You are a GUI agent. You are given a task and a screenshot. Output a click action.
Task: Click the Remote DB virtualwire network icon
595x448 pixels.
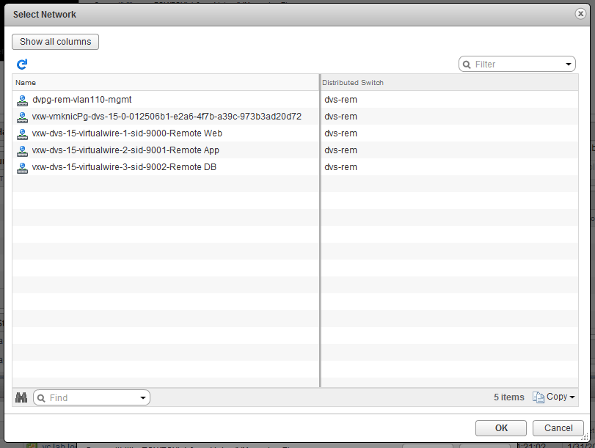point(22,167)
